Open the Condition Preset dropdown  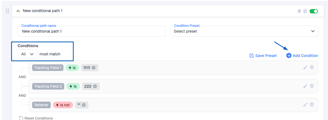[244, 31]
